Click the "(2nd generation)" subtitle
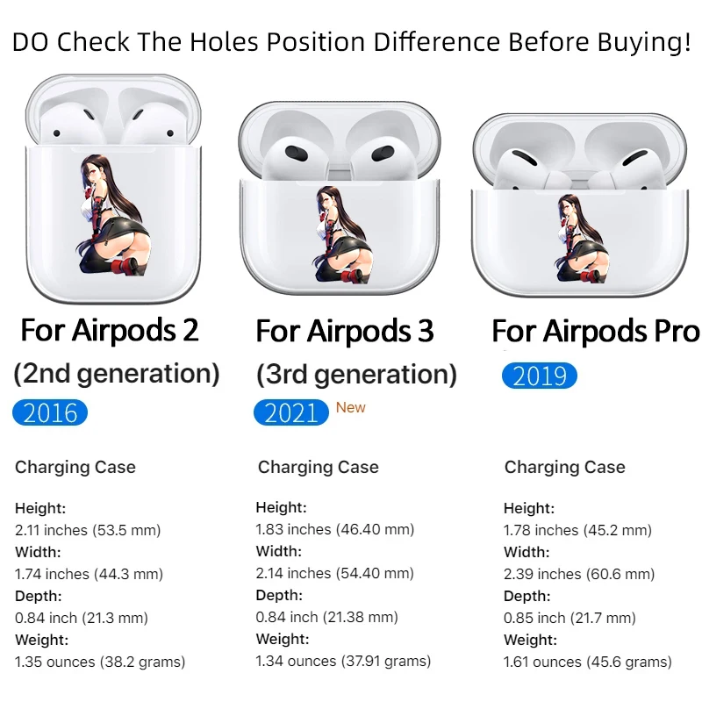Image resolution: width=702 pixels, height=702 pixels. tap(117, 374)
